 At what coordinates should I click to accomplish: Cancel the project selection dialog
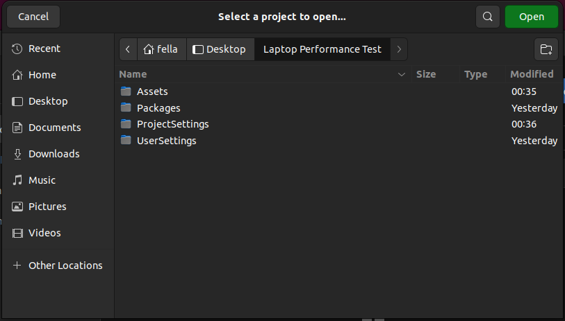pyautogui.click(x=33, y=17)
